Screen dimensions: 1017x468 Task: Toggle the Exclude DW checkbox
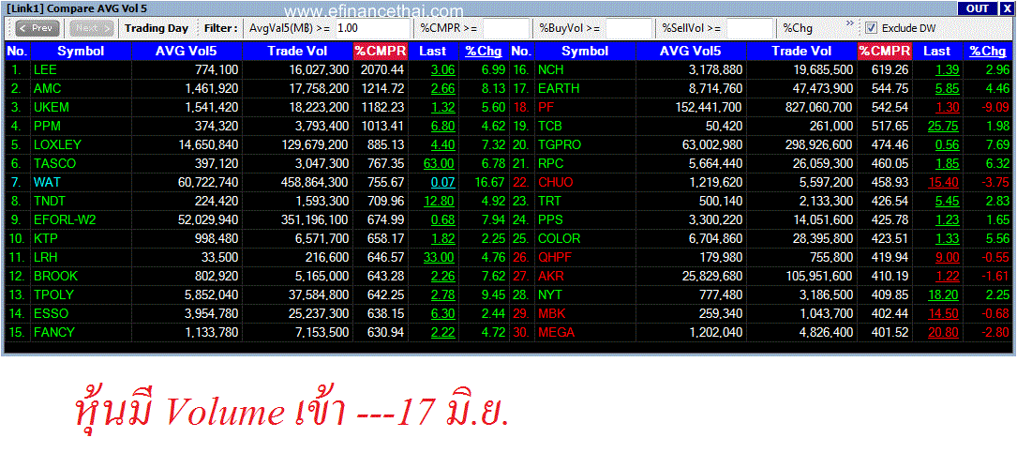pos(871,28)
